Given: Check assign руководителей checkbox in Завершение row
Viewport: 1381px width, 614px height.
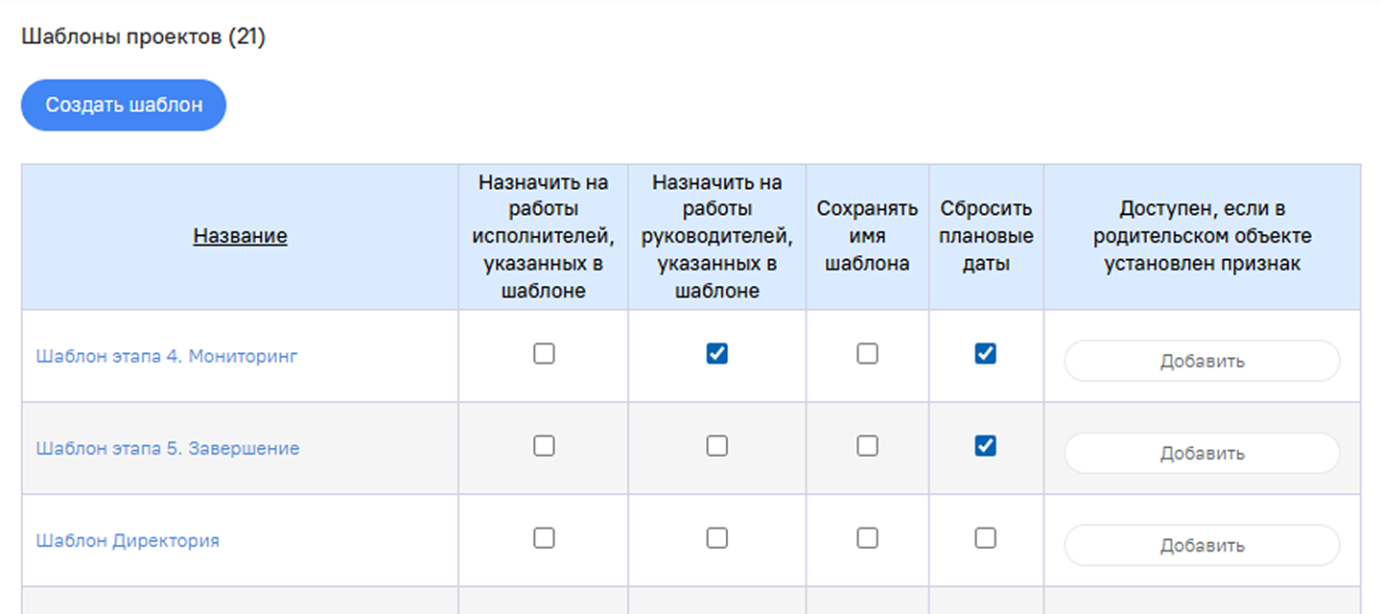Looking at the screenshot, I should tap(716, 446).
